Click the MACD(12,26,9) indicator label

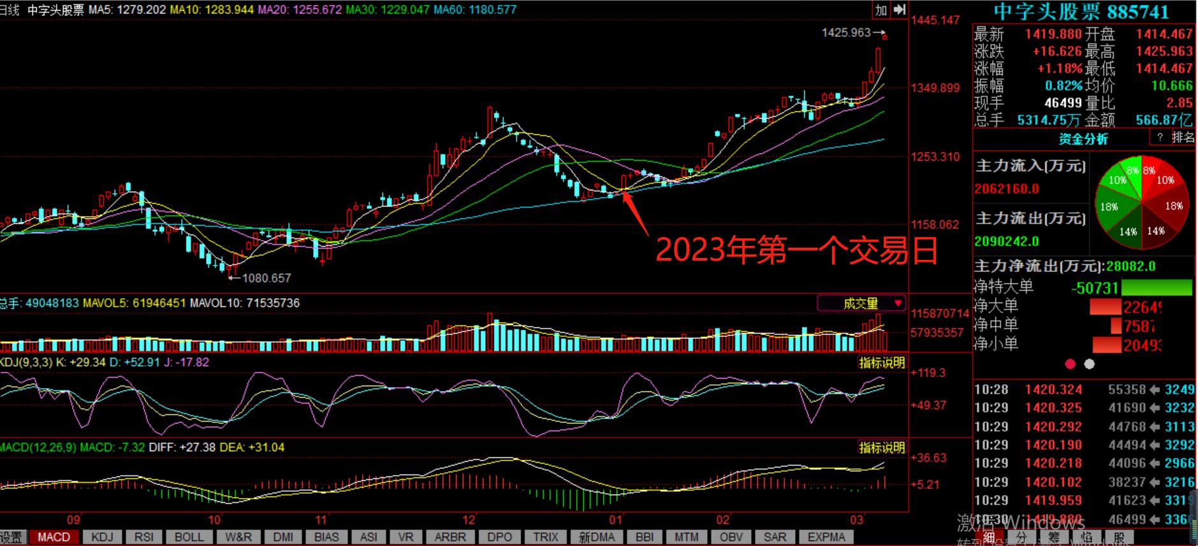(x=38, y=448)
